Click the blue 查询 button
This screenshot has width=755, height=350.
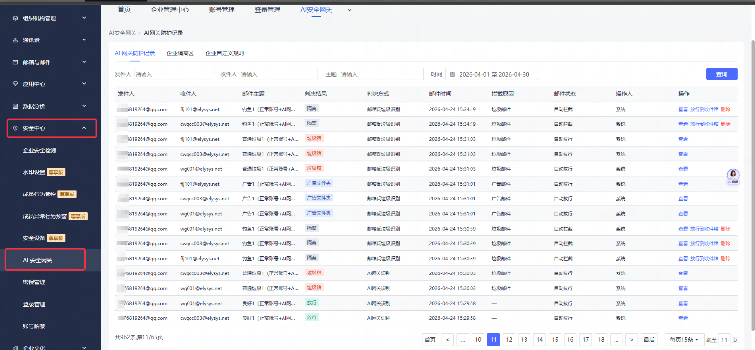721,74
